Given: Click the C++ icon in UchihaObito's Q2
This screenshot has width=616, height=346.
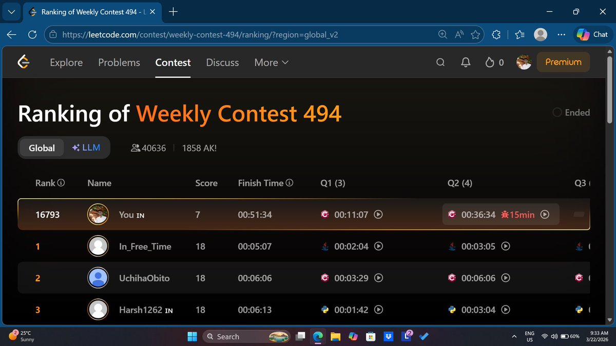Looking at the screenshot, I should (452, 278).
